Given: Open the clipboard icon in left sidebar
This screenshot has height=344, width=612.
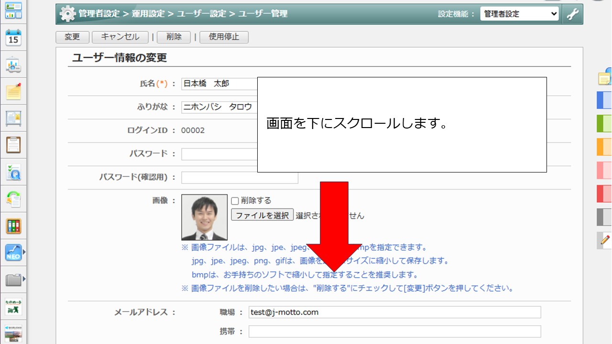Looking at the screenshot, I should click(x=13, y=144).
